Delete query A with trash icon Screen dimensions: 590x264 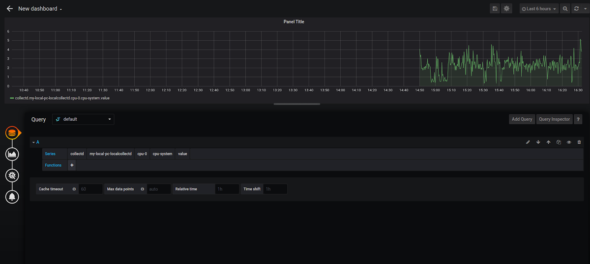click(x=579, y=142)
